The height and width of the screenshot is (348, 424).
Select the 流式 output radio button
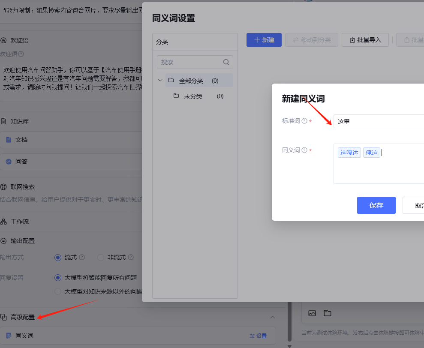pos(58,258)
